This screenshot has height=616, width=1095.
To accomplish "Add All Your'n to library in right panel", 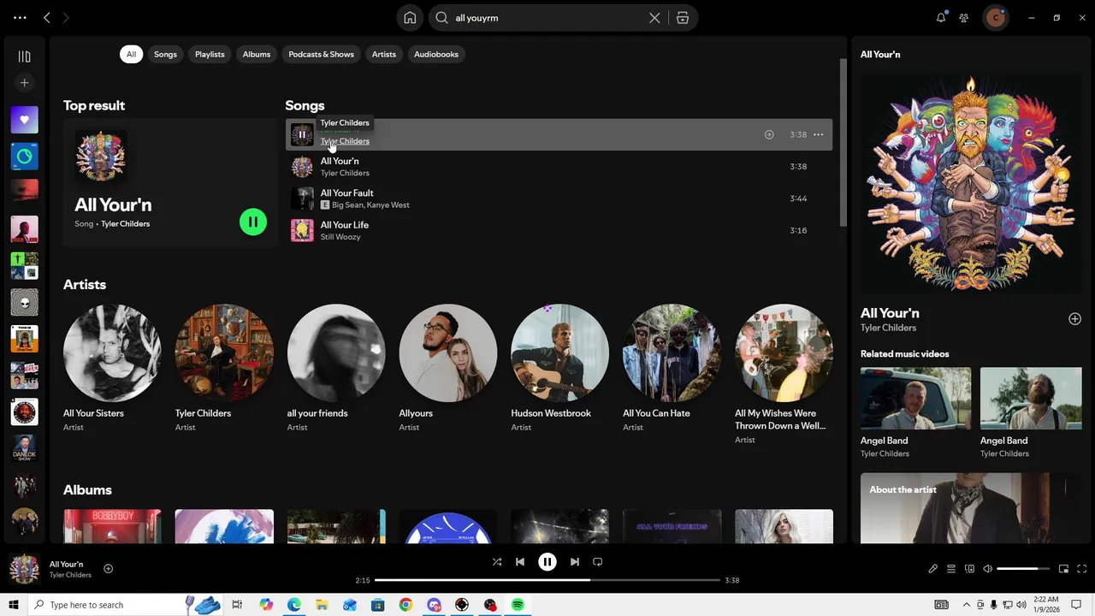I will click(1074, 319).
